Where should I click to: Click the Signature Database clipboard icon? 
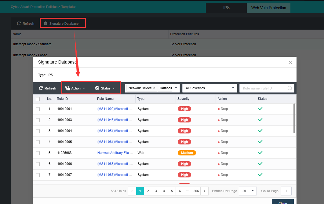(46, 24)
